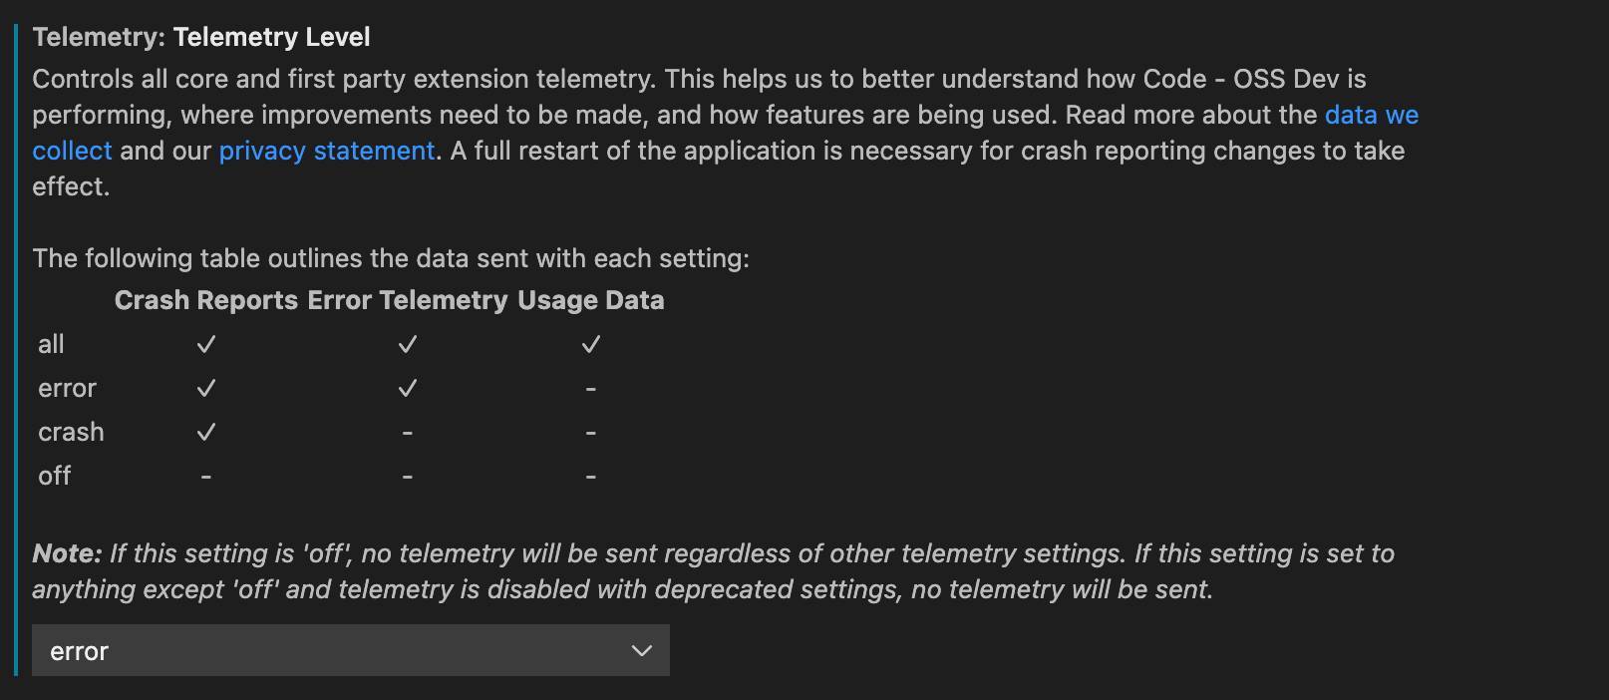Click the dropdown chevron arrow
This screenshot has width=1609, height=700.
643,650
